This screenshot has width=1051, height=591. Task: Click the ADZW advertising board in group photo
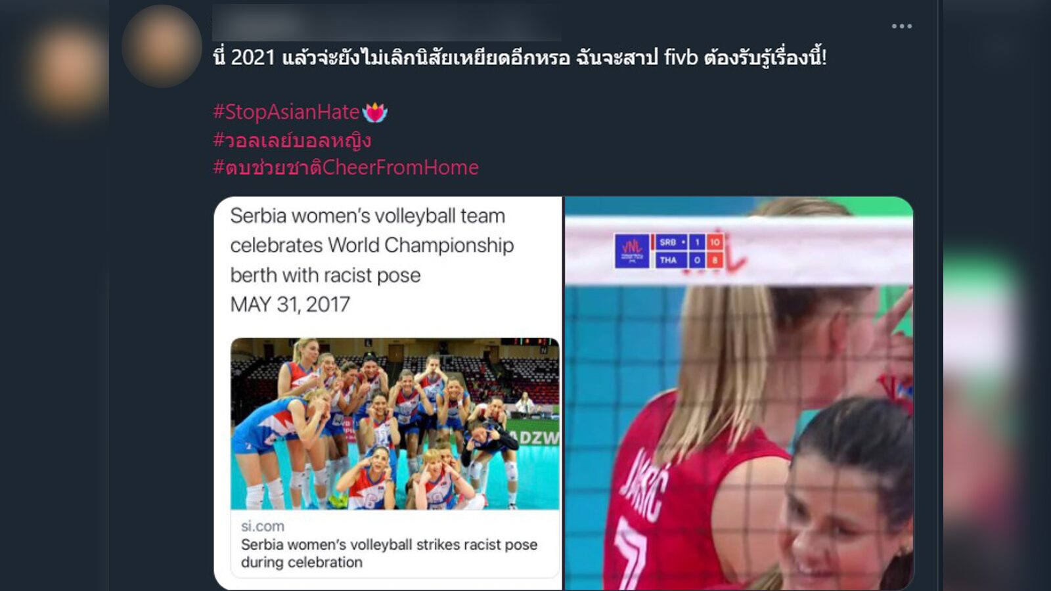(x=533, y=437)
